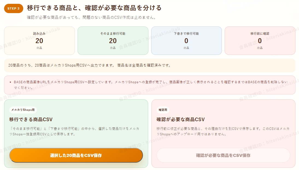Click the summary text starting 20商品のうち、20商品は
299x170 pixels.
click(89, 65)
